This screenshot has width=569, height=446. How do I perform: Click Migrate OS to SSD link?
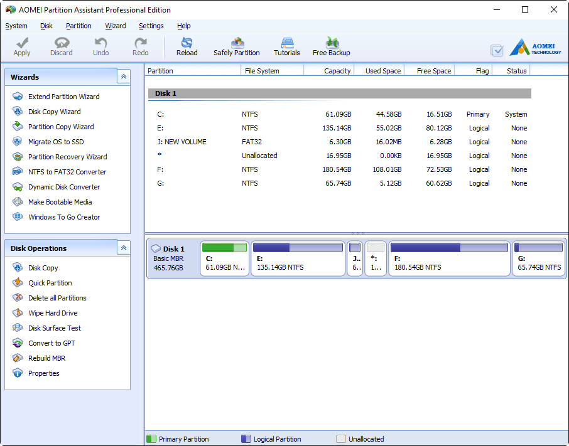(x=56, y=142)
